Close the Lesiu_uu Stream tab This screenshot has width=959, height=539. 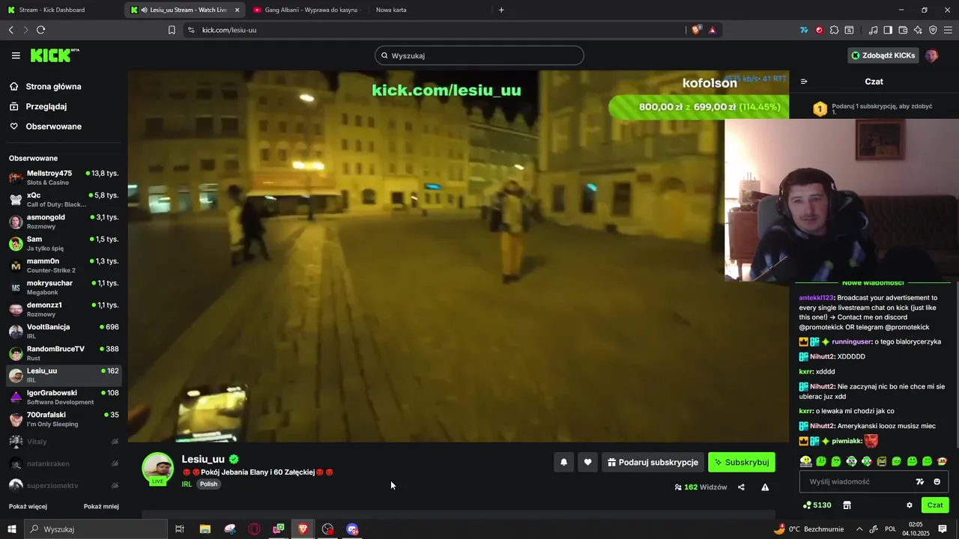[238, 10]
